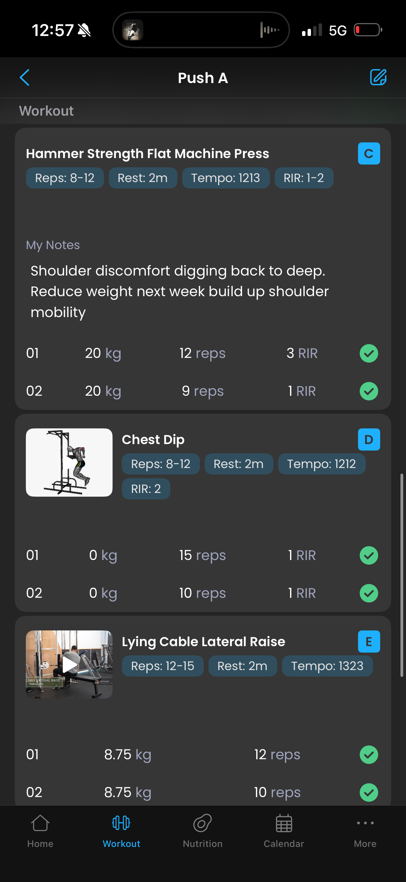Play the Lying Cable Lateral Raise video
406x882 pixels.
click(69, 665)
